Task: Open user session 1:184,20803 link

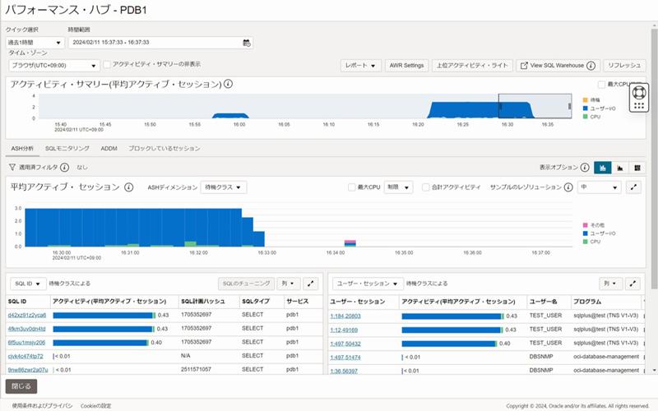Action: [x=345, y=316]
